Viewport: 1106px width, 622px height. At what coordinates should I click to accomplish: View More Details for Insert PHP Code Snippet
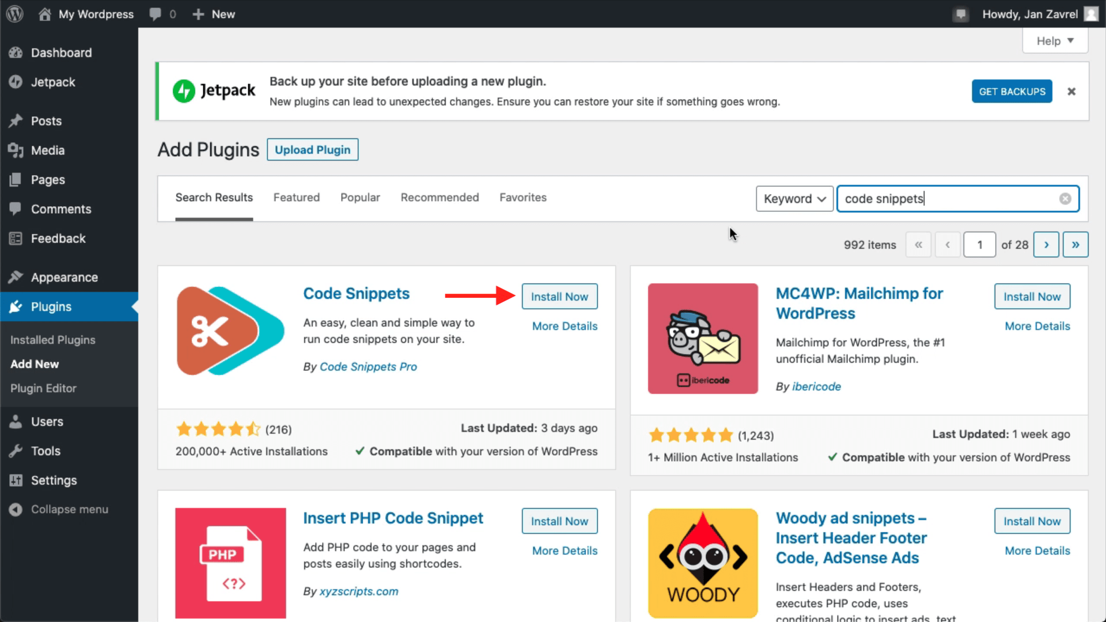point(565,551)
